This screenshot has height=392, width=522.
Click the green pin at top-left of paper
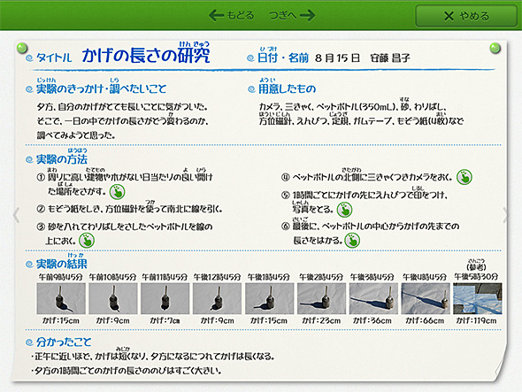tap(22, 48)
